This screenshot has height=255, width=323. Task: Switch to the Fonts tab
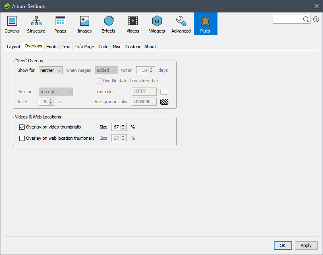[52, 47]
